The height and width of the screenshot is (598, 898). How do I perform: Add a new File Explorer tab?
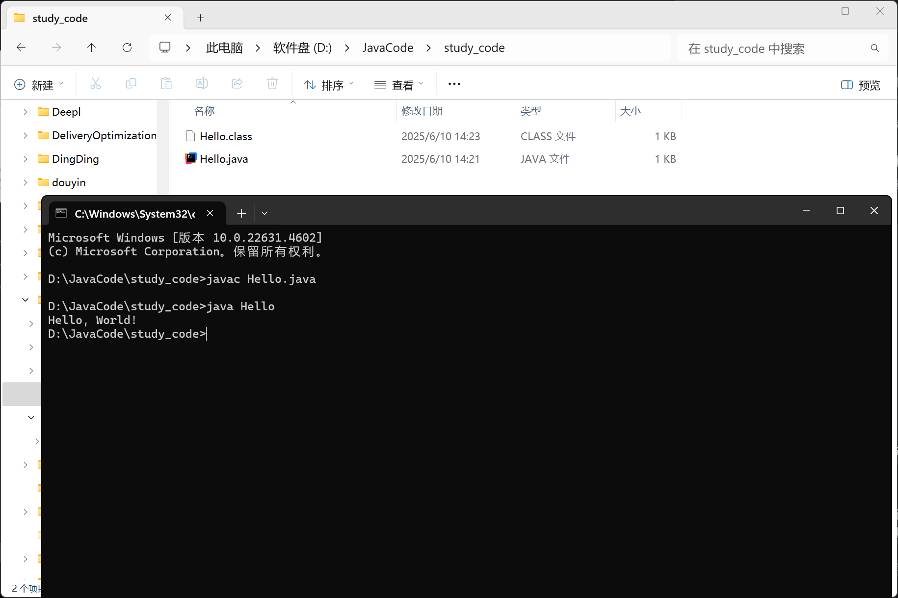tap(200, 18)
